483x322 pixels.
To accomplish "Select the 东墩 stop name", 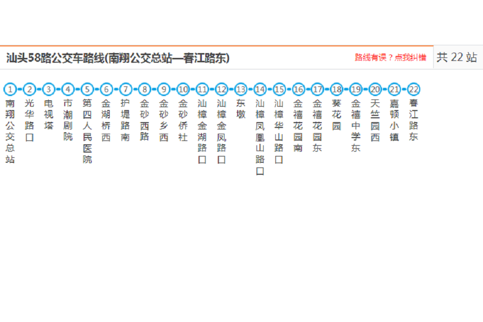I will tap(241, 109).
